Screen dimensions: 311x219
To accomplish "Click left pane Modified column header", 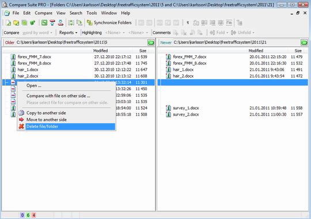I will point(112,51).
